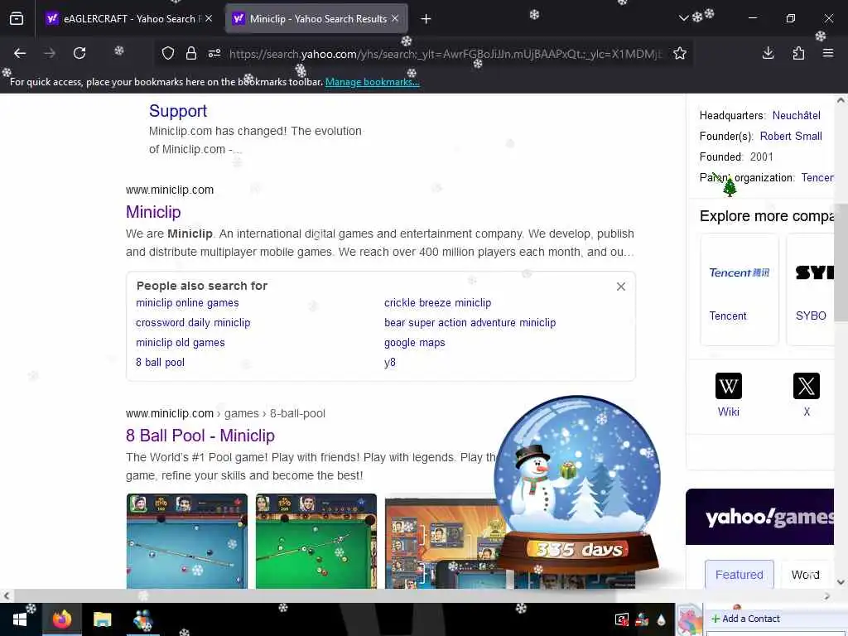Open site permissions icon in address bar

point(214,53)
